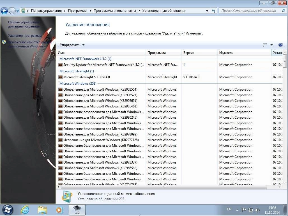Viewport: 288px width, 216px height.
Task: Select update KB2980245 row
Action: tap(170, 118)
